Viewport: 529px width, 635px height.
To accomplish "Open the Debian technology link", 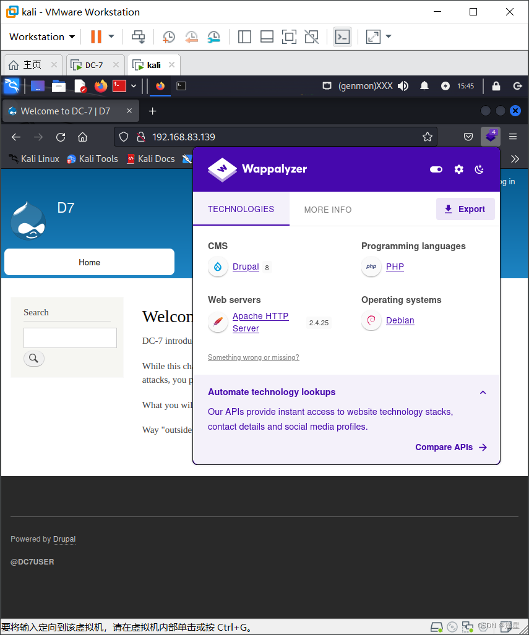I will point(400,320).
